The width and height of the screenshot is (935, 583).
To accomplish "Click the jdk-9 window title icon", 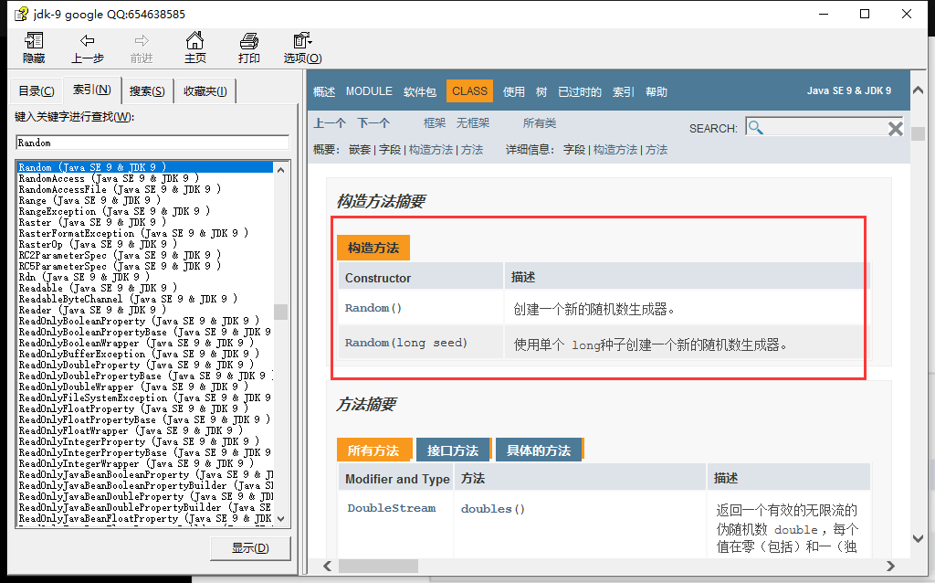I will [x=22, y=13].
